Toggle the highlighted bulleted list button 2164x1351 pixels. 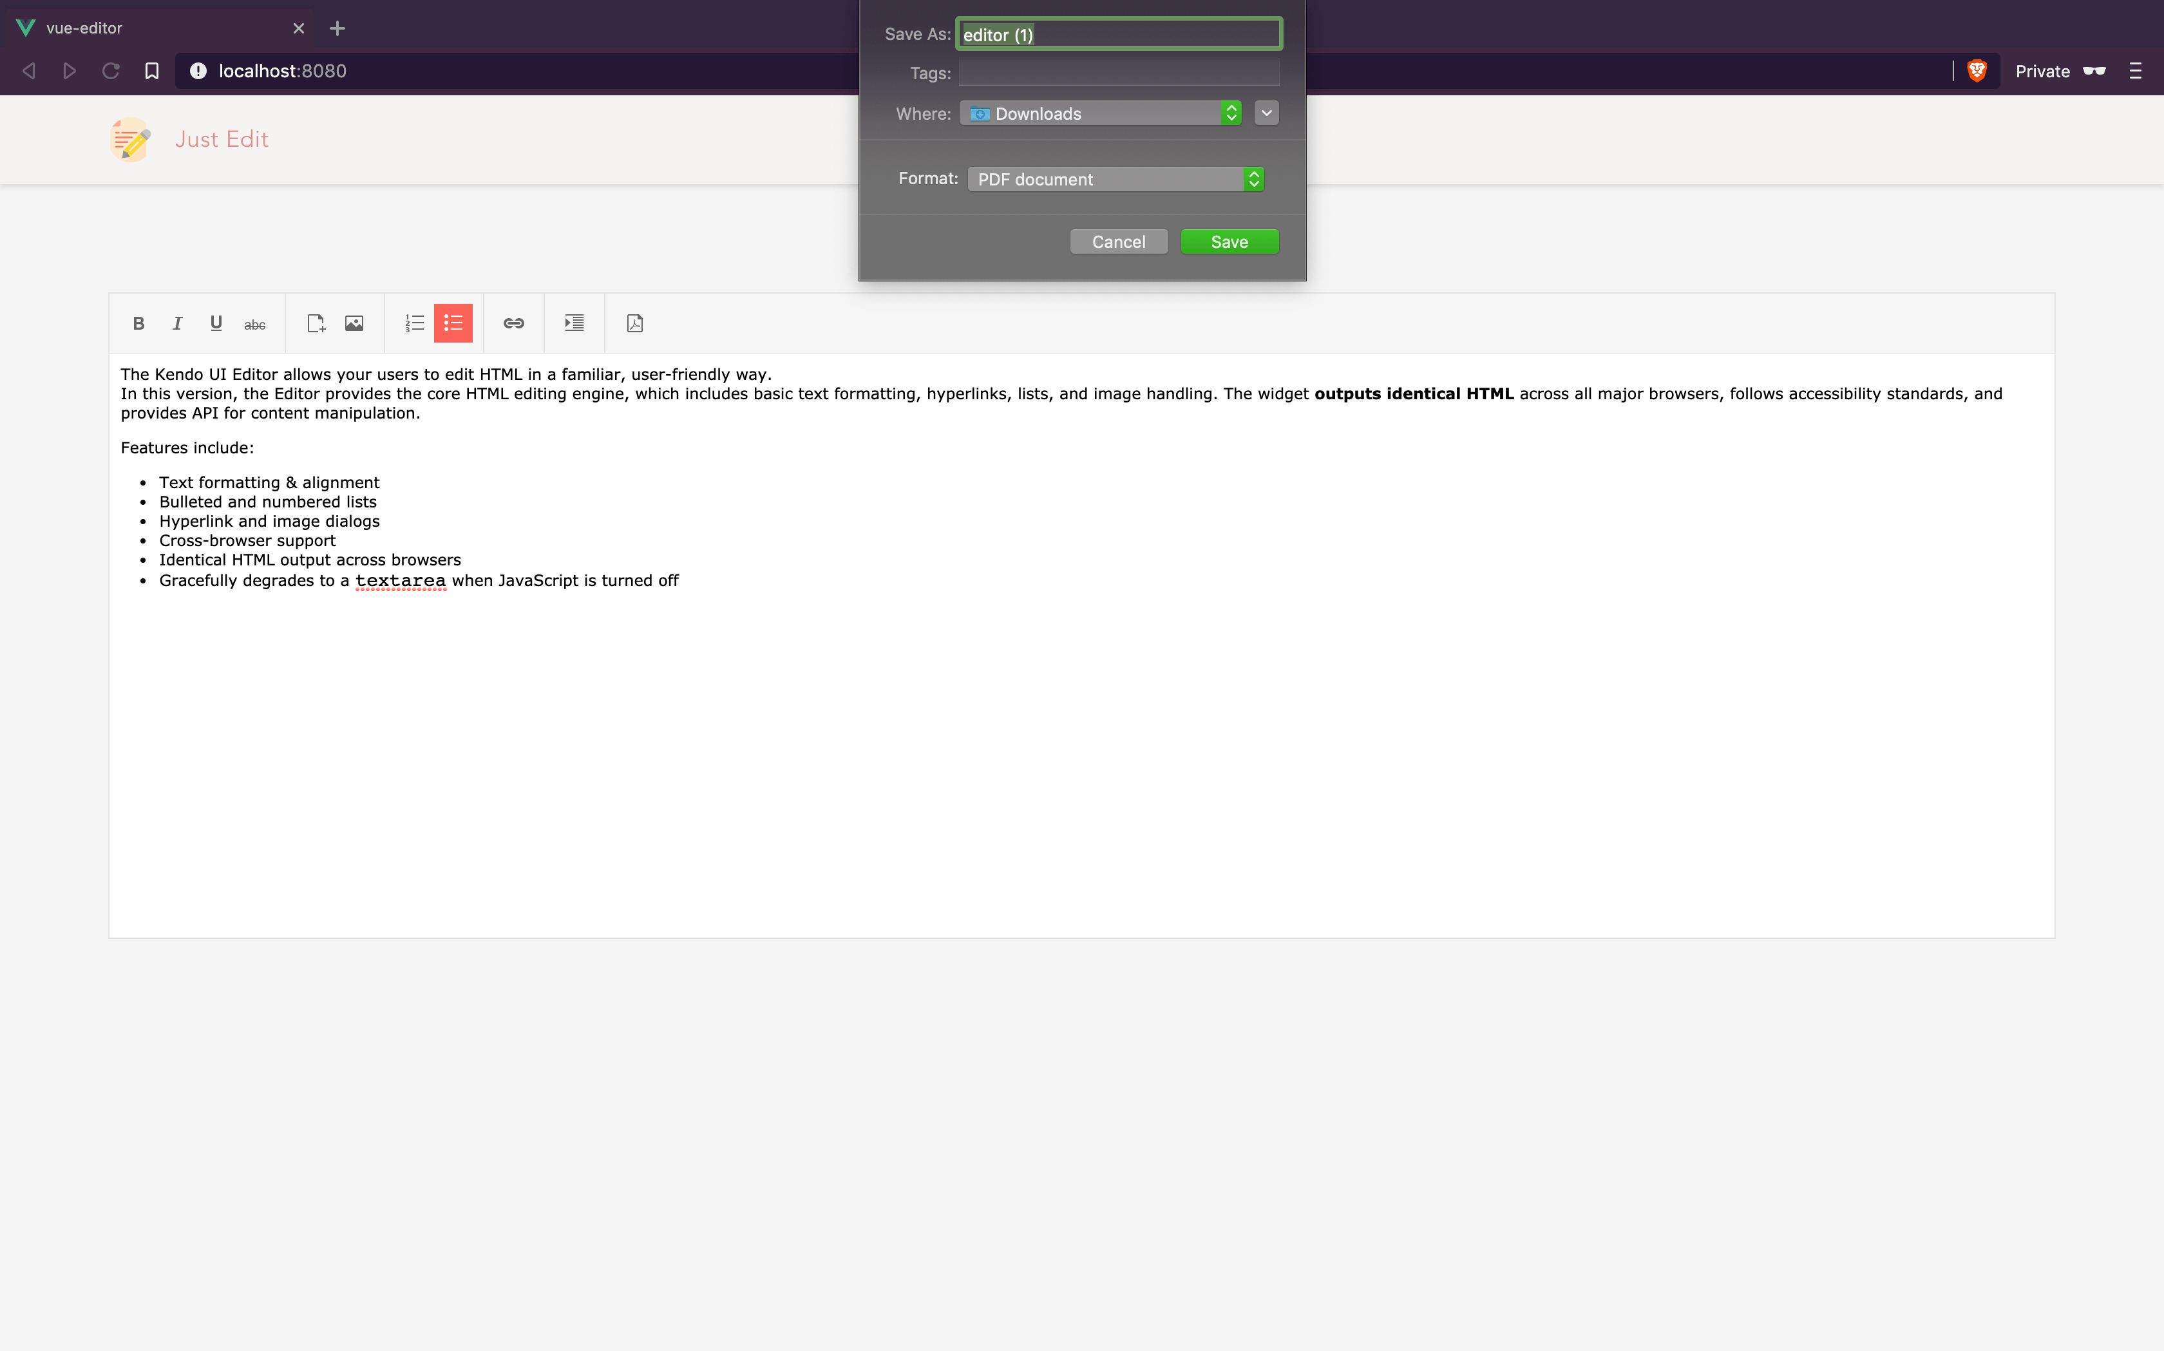point(453,323)
